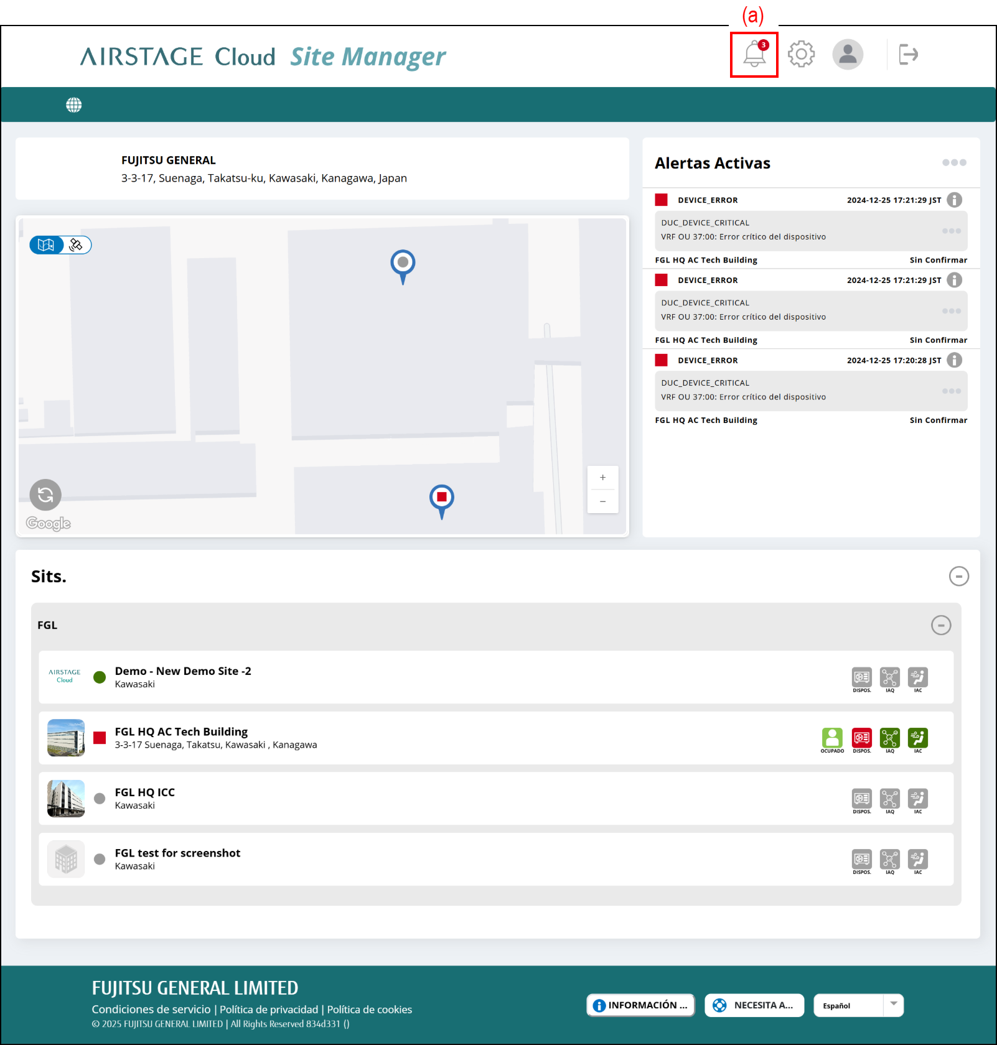
Task: Click the map refresh button
Action: click(x=45, y=495)
